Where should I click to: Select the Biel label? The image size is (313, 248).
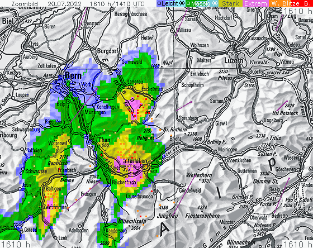click(8, 21)
